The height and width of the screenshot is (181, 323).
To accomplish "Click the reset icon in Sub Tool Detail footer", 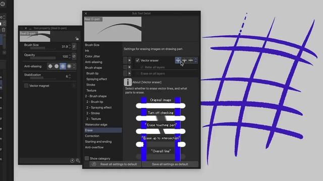I will tap(94, 164).
